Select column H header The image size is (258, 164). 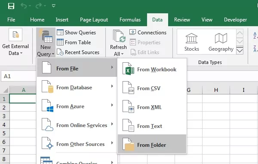[216, 90]
